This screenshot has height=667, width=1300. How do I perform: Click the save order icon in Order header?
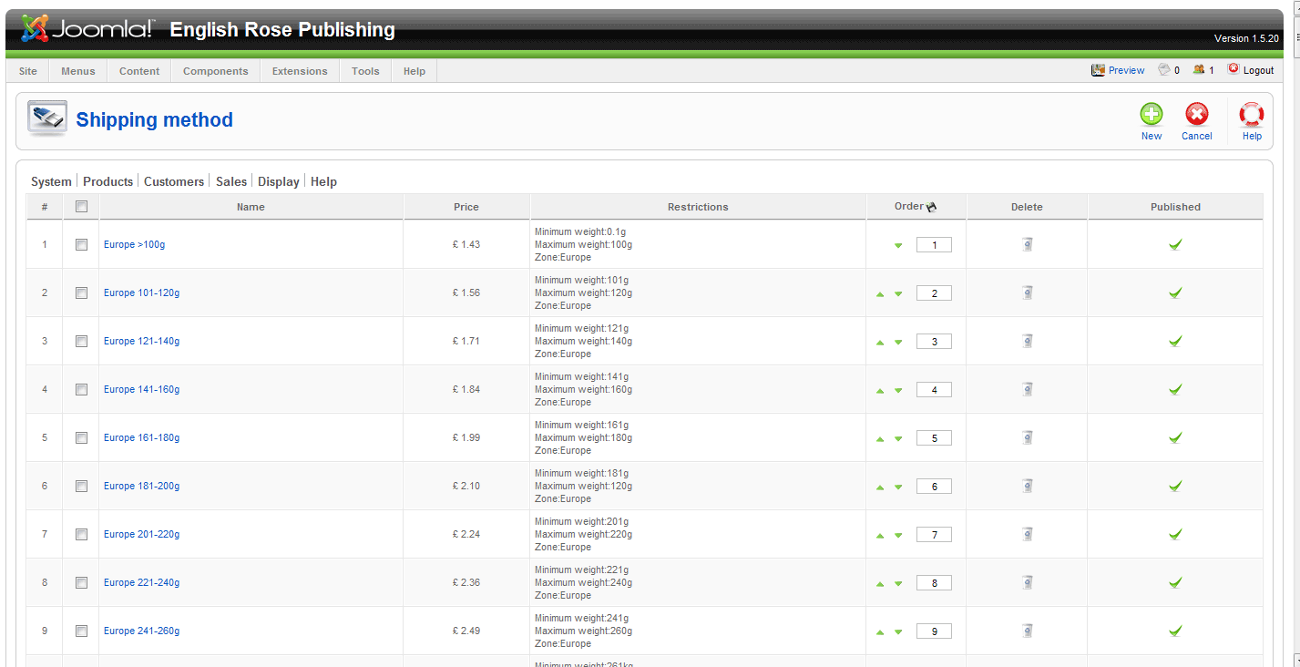pyautogui.click(x=931, y=208)
